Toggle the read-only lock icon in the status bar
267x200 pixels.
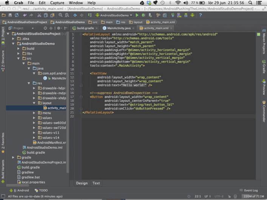tap(229, 197)
